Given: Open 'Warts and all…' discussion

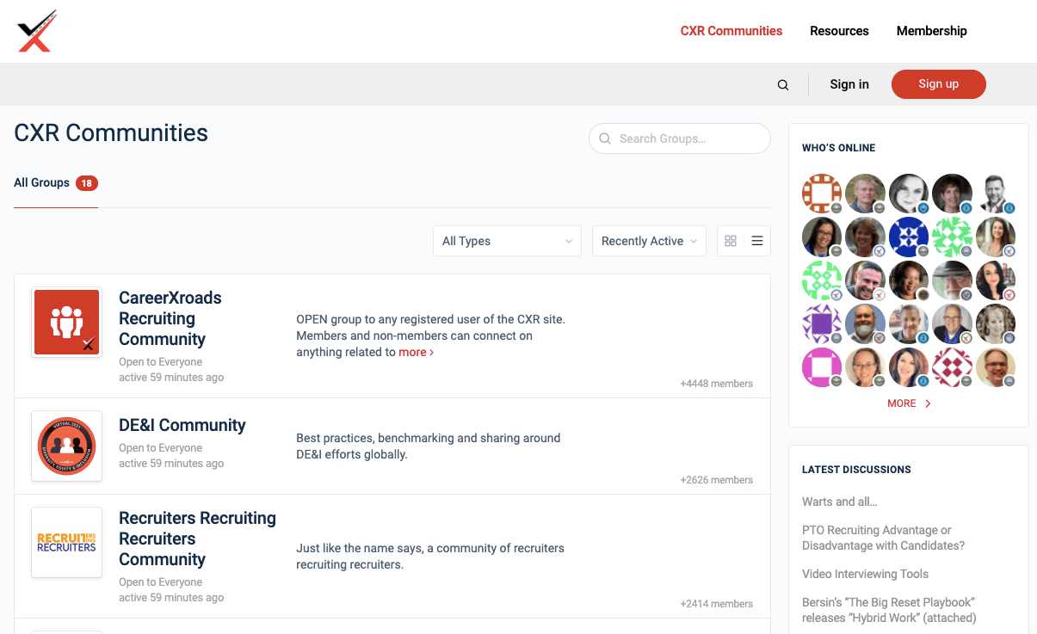Looking at the screenshot, I should 840,502.
